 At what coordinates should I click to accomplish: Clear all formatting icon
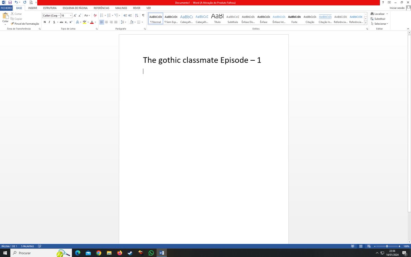coord(95,15)
